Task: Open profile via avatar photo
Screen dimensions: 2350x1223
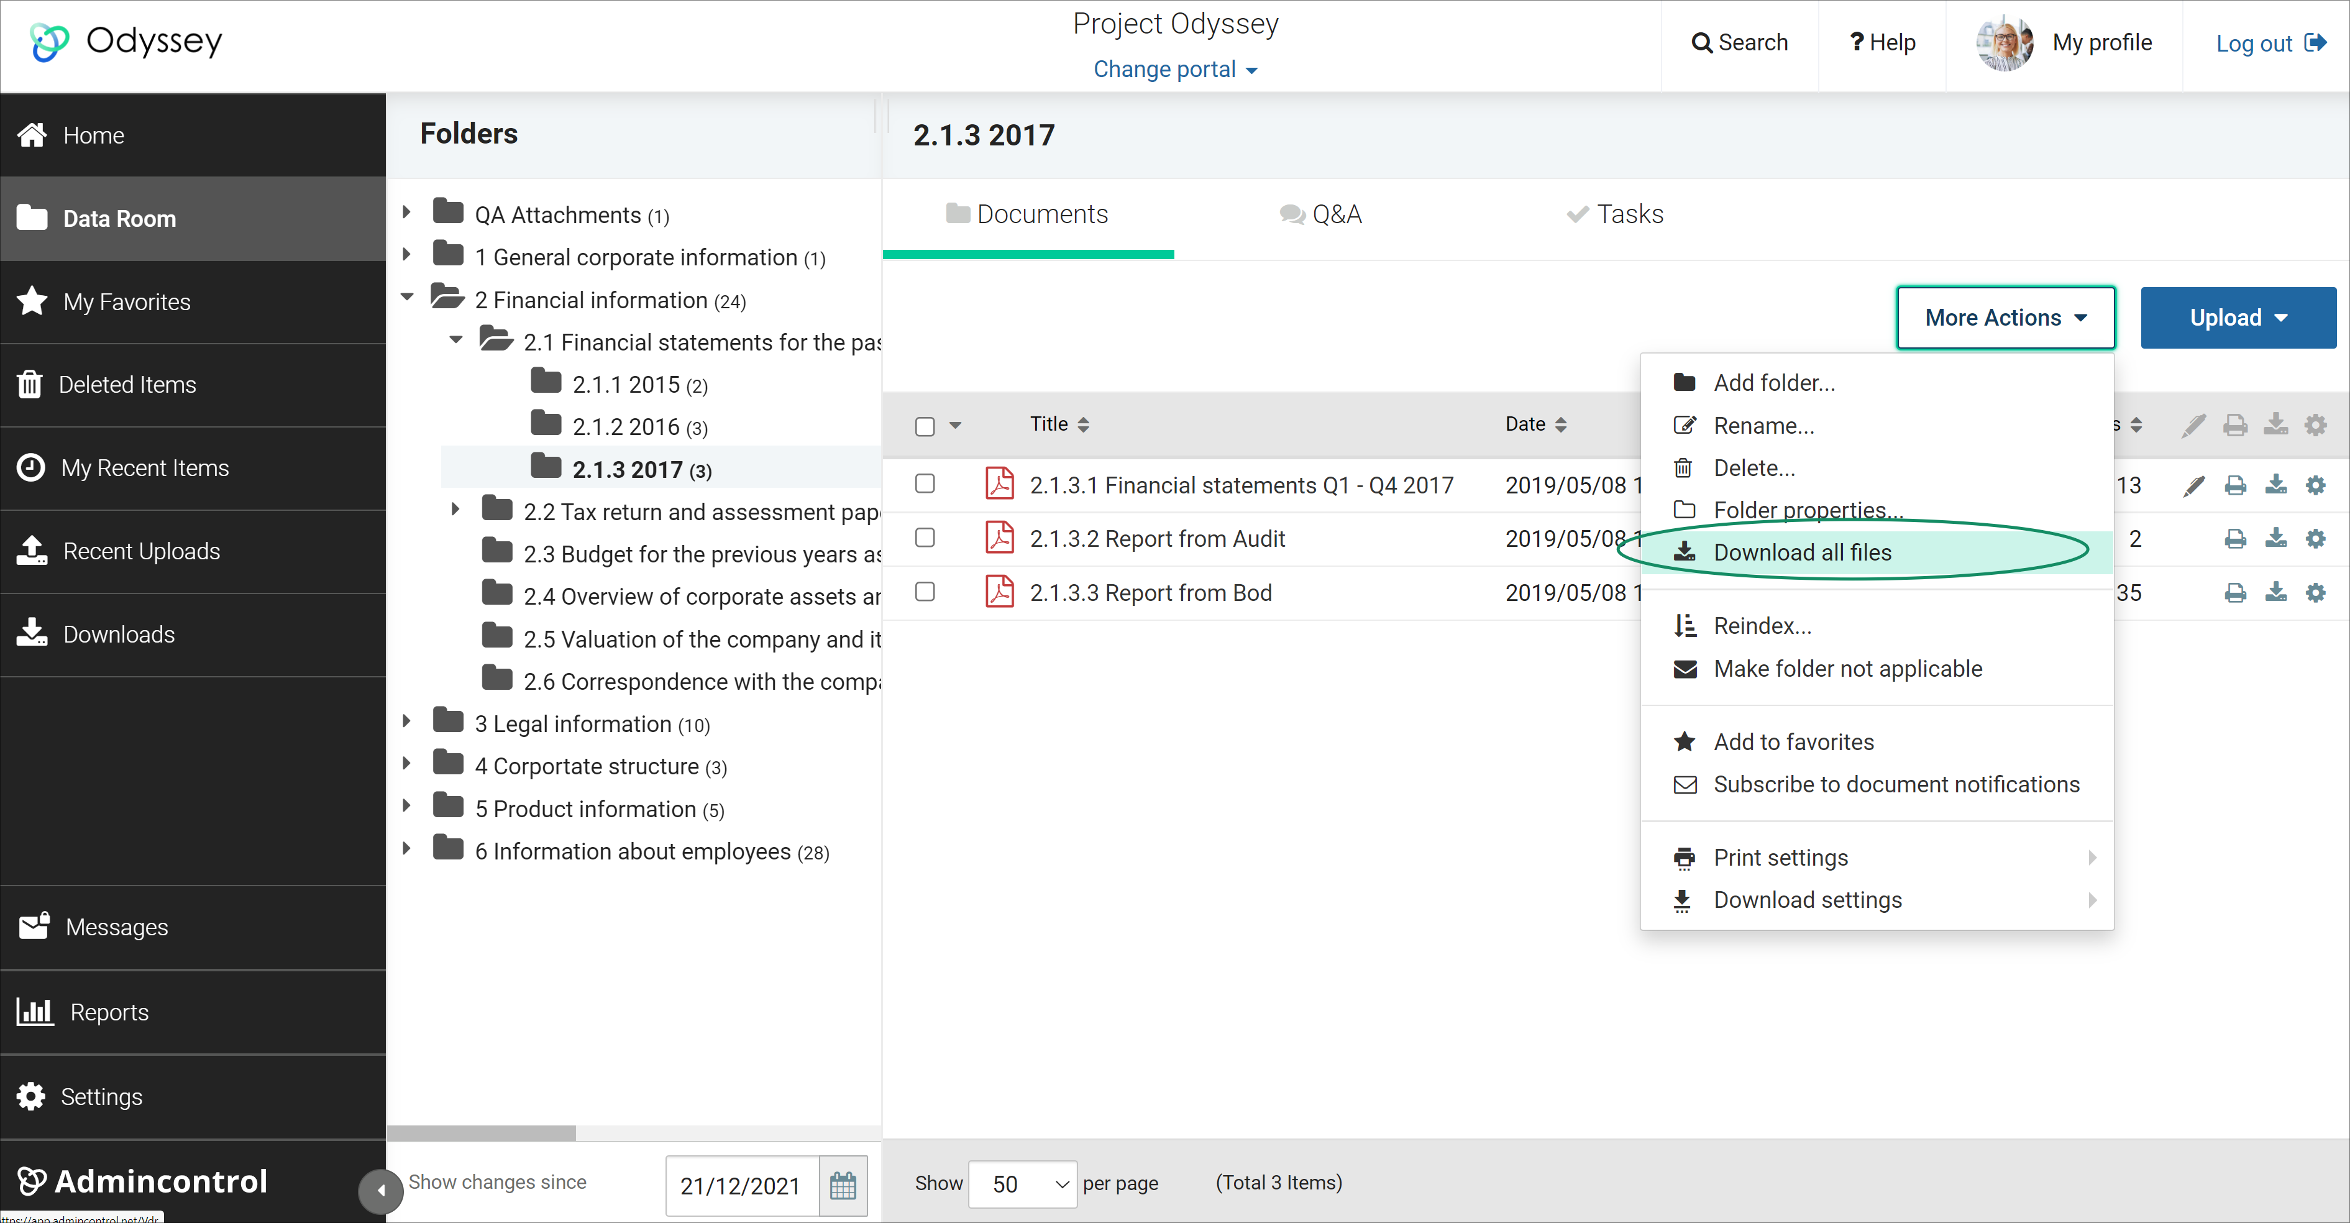Action: tap(2005, 43)
